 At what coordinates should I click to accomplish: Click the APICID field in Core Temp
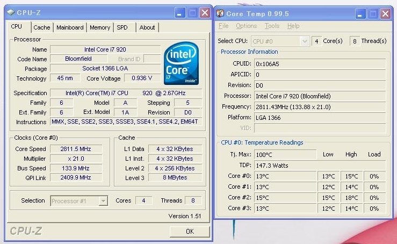(320, 75)
